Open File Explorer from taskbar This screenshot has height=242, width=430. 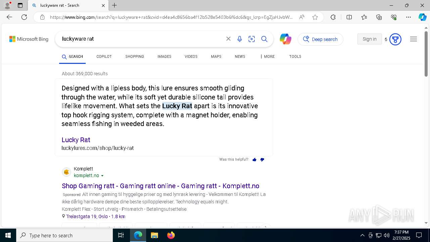click(154, 235)
